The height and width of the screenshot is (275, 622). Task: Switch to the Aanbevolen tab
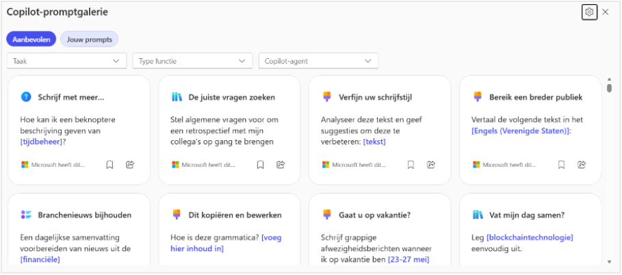pyautogui.click(x=31, y=39)
